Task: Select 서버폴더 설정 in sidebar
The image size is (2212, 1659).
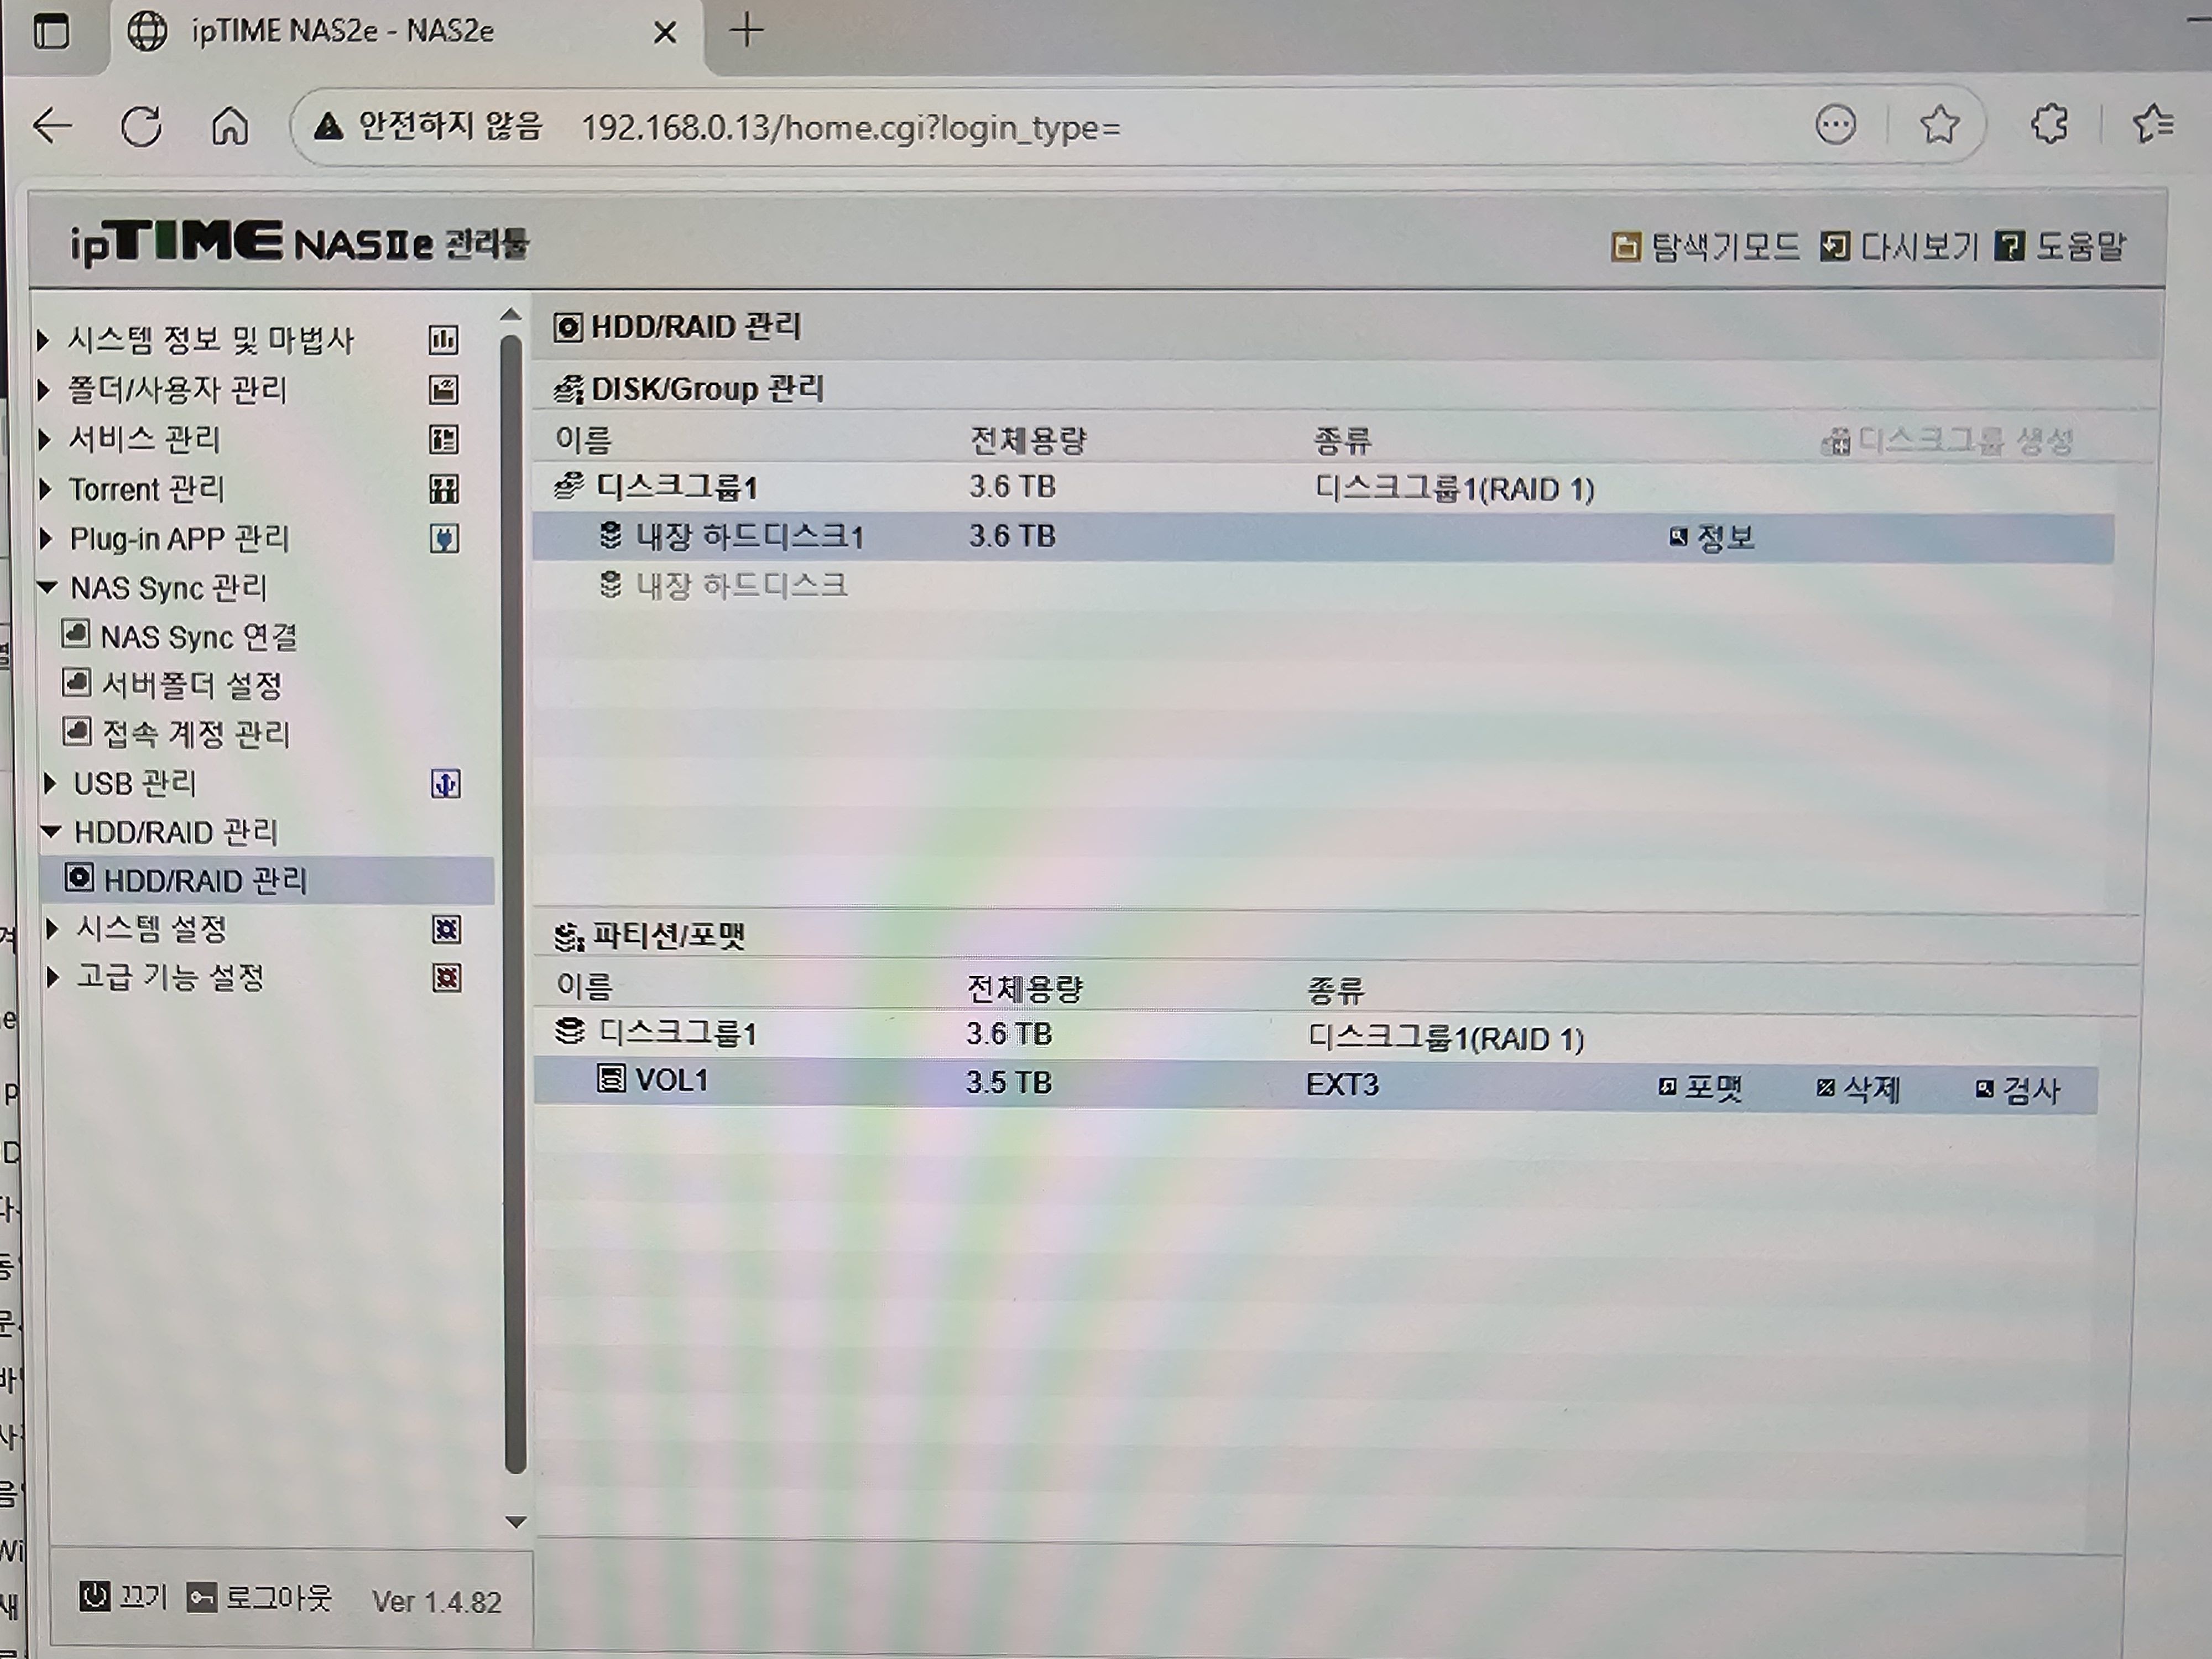Action: pyautogui.click(x=192, y=685)
